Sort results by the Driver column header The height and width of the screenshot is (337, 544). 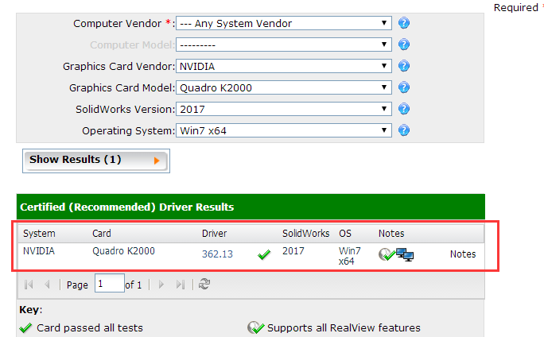[214, 234]
